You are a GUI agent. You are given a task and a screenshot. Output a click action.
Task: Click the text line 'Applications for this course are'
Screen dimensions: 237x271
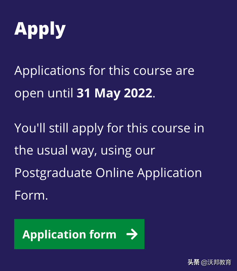104,71
